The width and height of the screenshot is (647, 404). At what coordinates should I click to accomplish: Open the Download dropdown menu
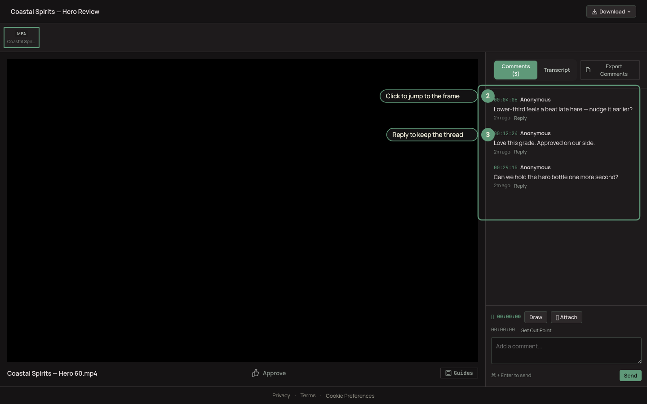611,12
